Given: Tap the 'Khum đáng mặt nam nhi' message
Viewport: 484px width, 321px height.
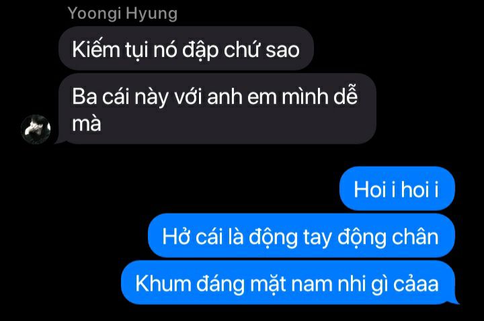Looking at the screenshot, I should pos(288,283).
